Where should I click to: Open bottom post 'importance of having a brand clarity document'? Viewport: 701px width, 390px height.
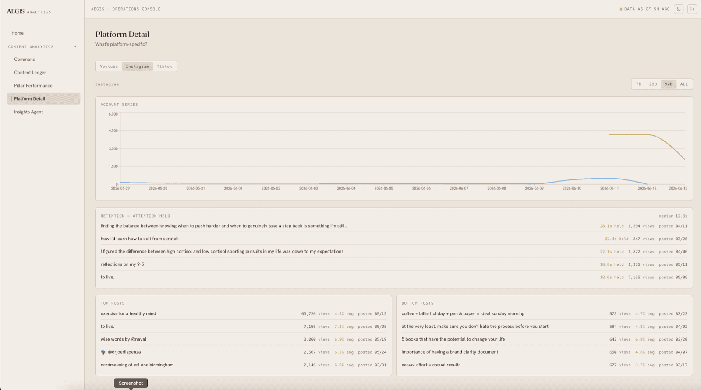[545, 352]
